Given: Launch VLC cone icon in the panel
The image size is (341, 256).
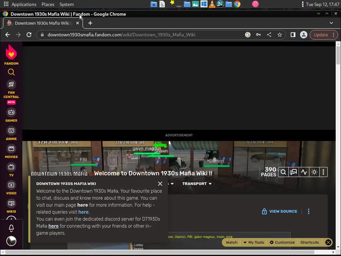Looking at the screenshot, I should coord(212,4).
